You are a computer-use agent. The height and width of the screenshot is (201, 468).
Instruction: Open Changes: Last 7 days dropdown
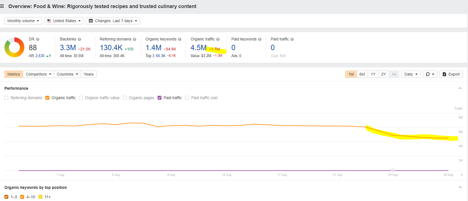(113, 21)
